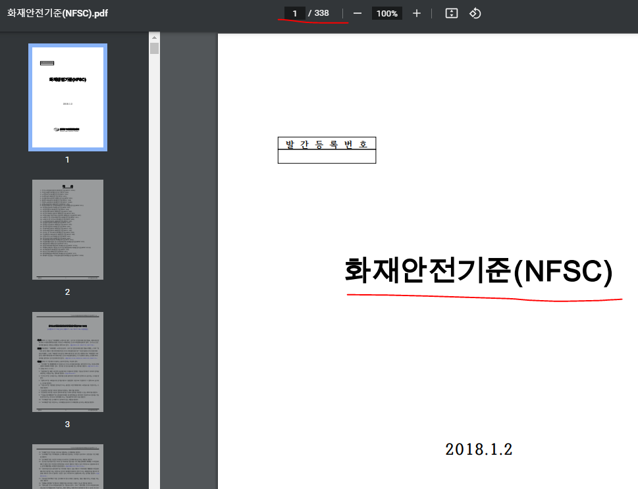Click the empty registration number cell
The width and height of the screenshot is (638, 489).
[x=327, y=157]
